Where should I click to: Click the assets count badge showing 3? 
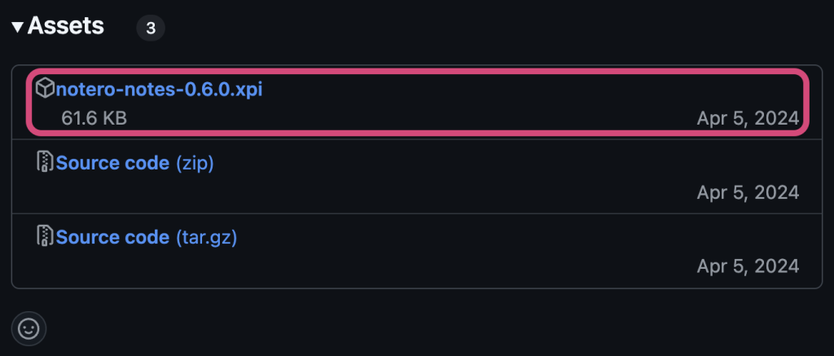point(150,29)
